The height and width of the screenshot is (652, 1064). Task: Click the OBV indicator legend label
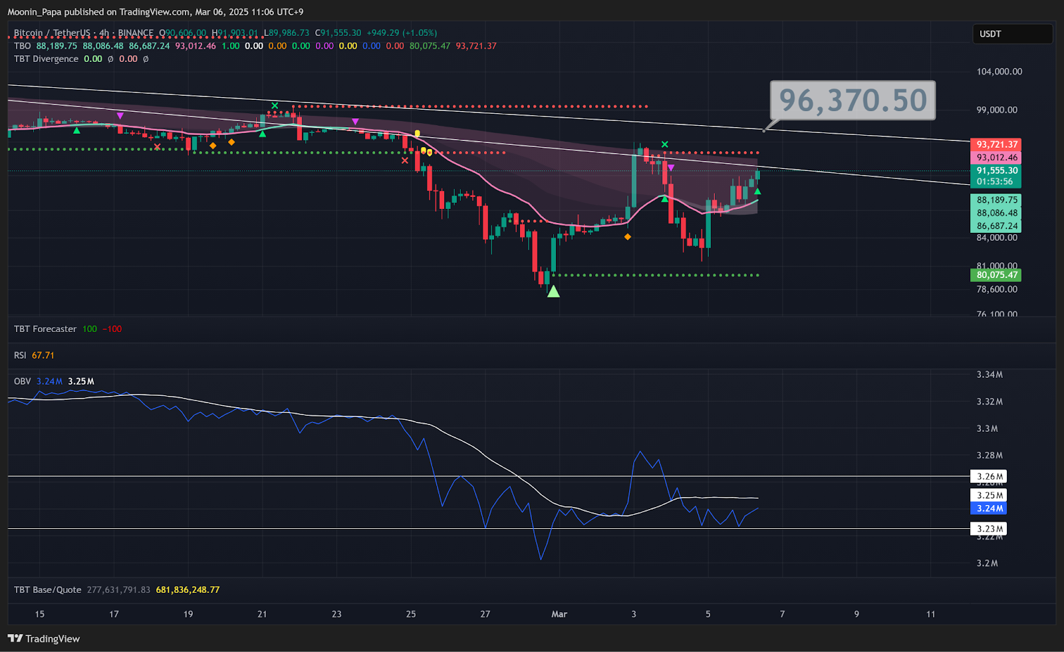pos(22,381)
